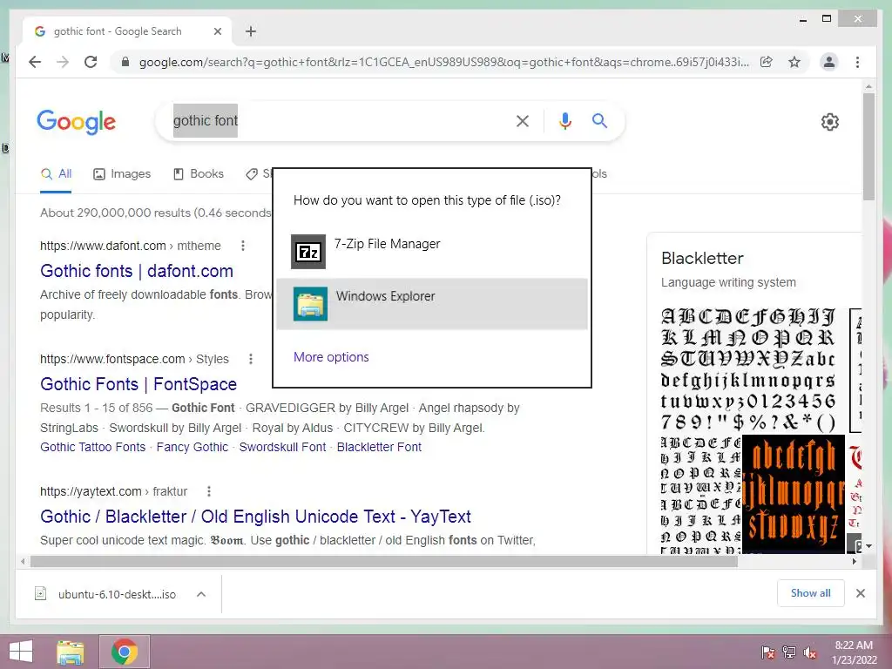Open the dafont.com result options menu
Viewport: 892px width, 669px height.
pyautogui.click(x=243, y=246)
